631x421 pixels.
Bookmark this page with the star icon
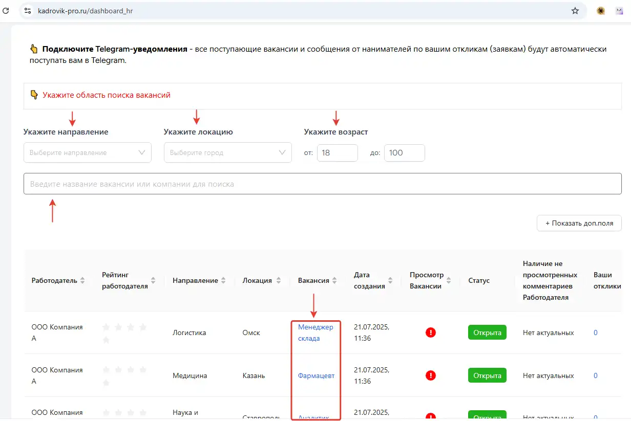tap(575, 10)
